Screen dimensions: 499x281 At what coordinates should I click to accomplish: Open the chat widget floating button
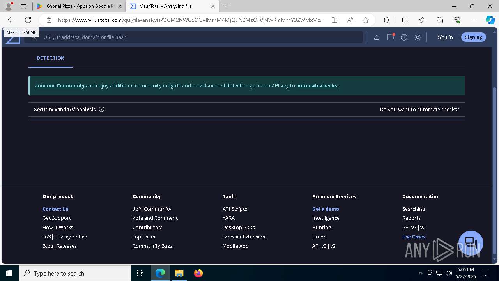point(471,243)
